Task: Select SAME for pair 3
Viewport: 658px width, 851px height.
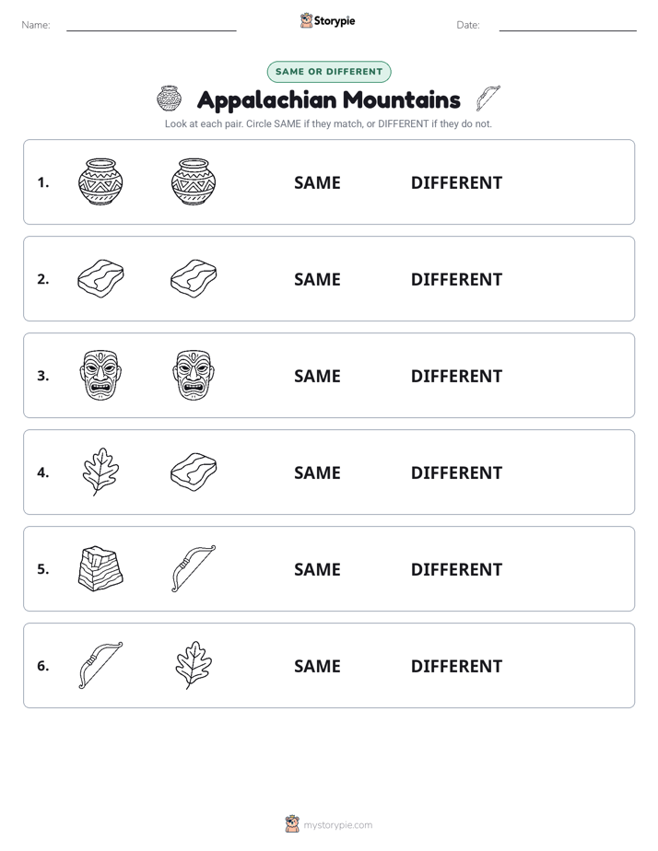Action: coord(317,376)
